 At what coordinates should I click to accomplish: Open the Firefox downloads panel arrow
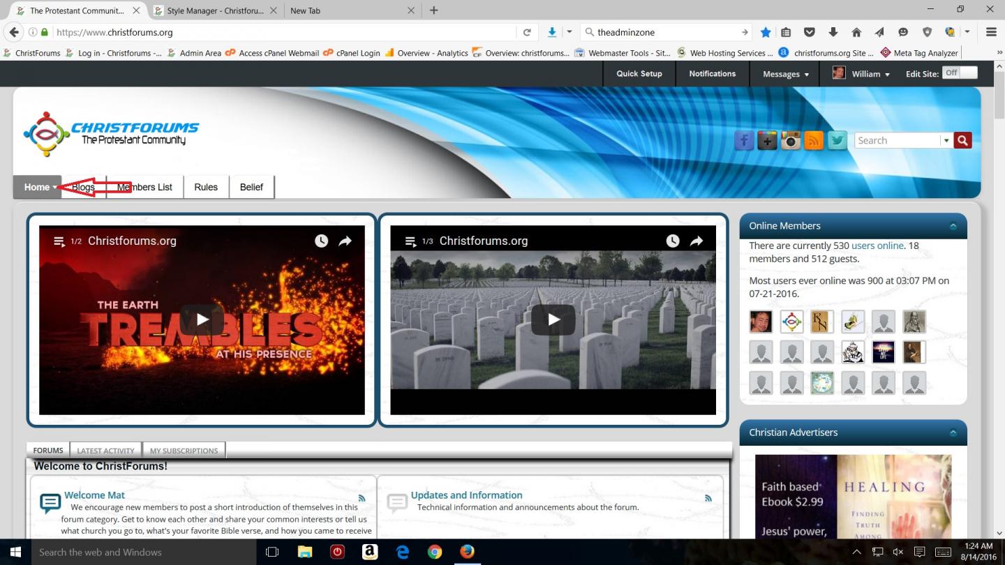point(833,32)
